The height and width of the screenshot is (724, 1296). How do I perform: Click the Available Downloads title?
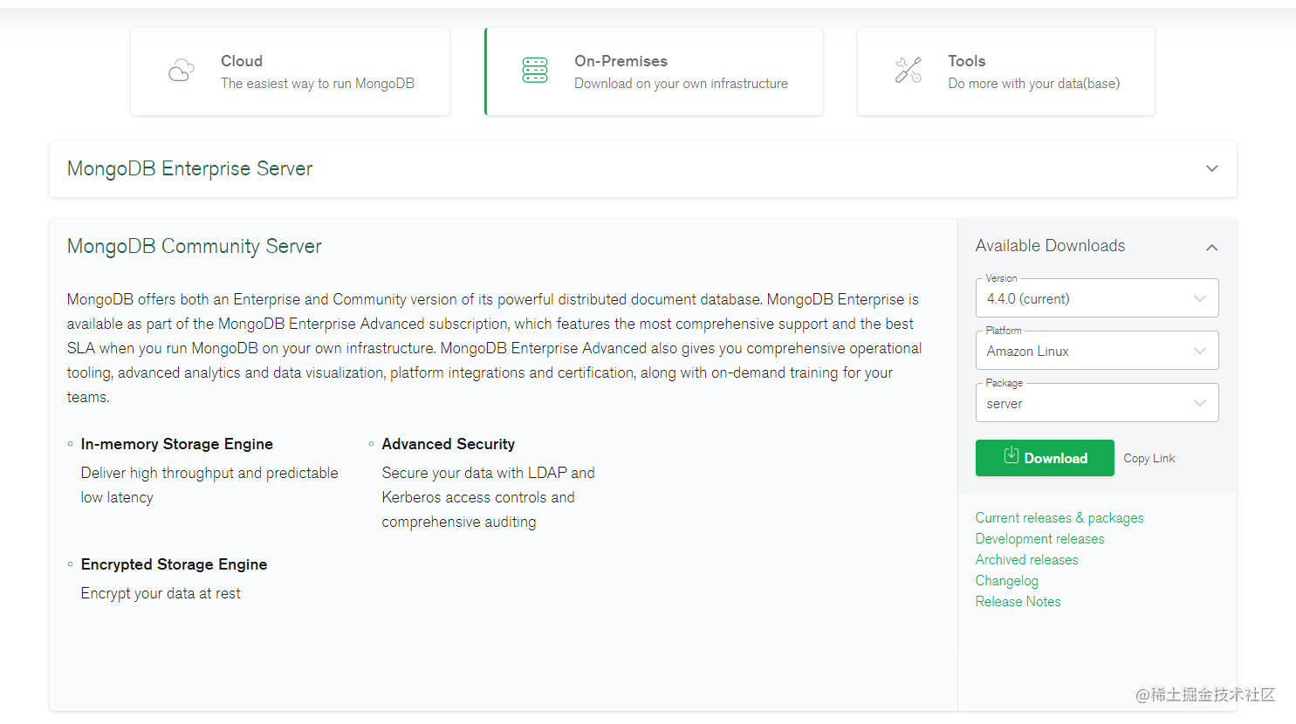click(x=1051, y=246)
